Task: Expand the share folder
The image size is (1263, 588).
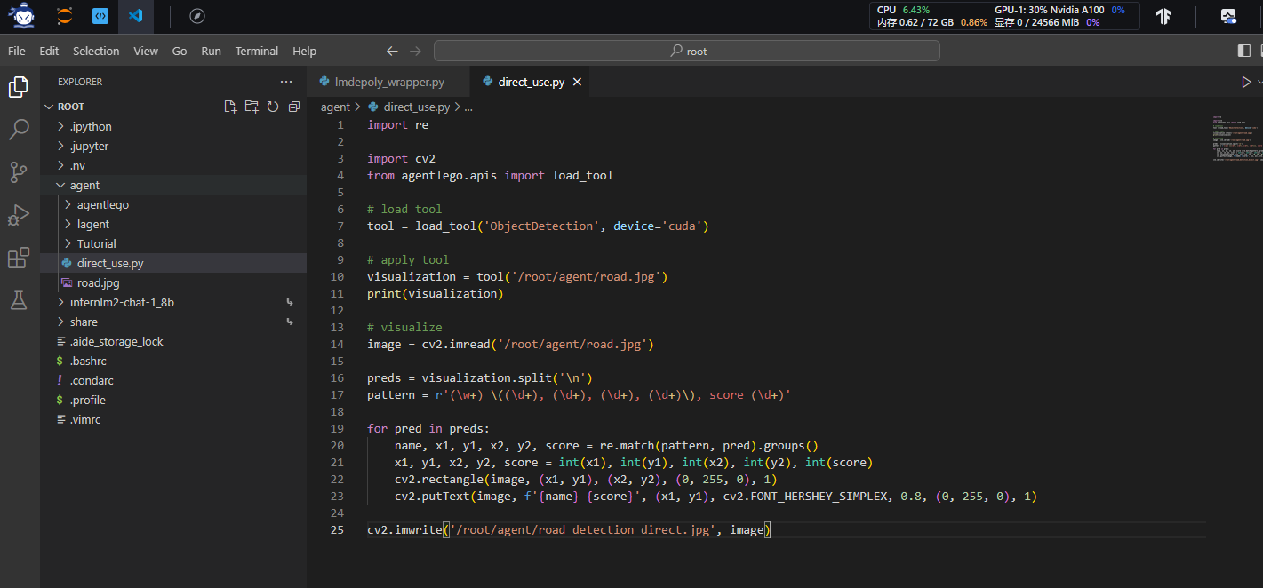Action: point(60,322)
